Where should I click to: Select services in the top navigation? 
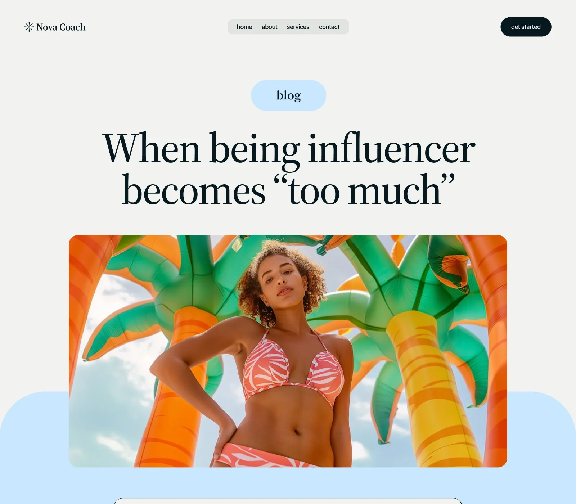(x=298, y=27)
